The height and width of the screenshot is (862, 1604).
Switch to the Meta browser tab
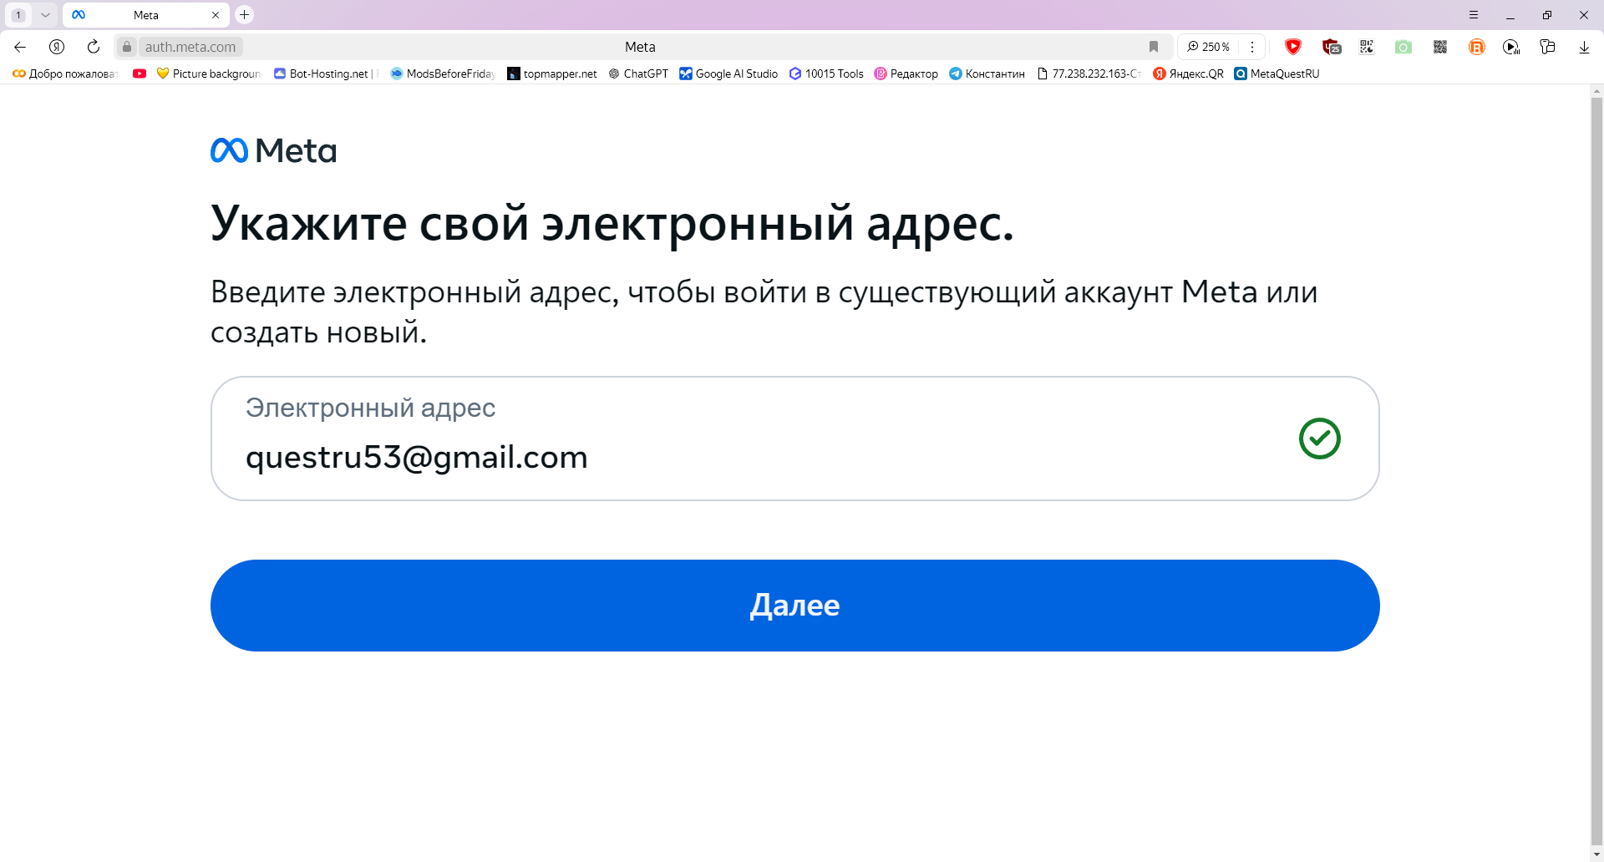(146, 14)
